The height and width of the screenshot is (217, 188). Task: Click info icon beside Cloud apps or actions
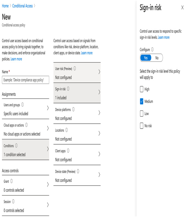[x=26, y=125]
